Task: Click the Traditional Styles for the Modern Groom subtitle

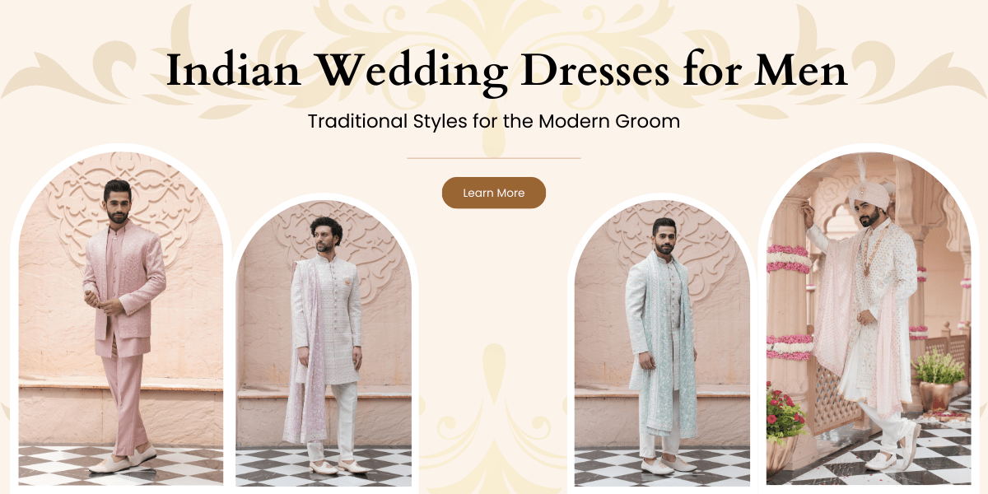Action: point(494,121)
